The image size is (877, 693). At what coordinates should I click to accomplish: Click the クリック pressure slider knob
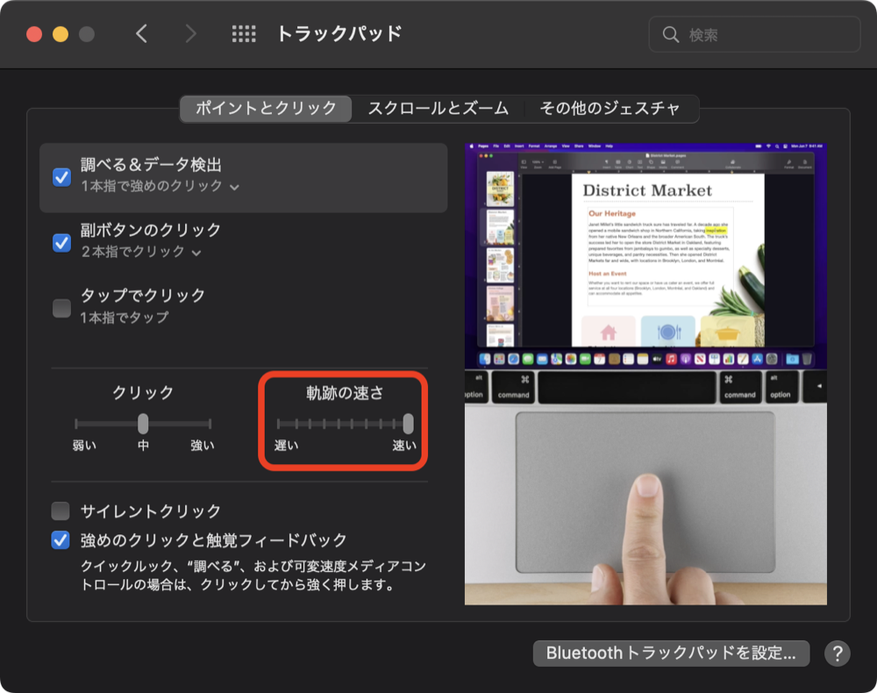tap(143, 424)
